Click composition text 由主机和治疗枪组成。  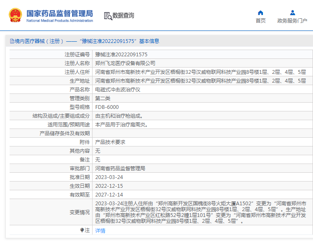[119, 116]
